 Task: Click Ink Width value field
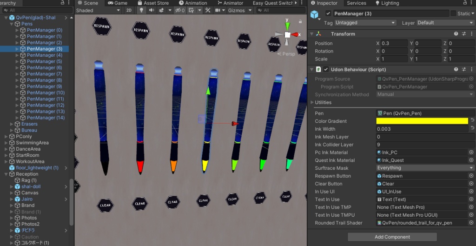point(422,129)
